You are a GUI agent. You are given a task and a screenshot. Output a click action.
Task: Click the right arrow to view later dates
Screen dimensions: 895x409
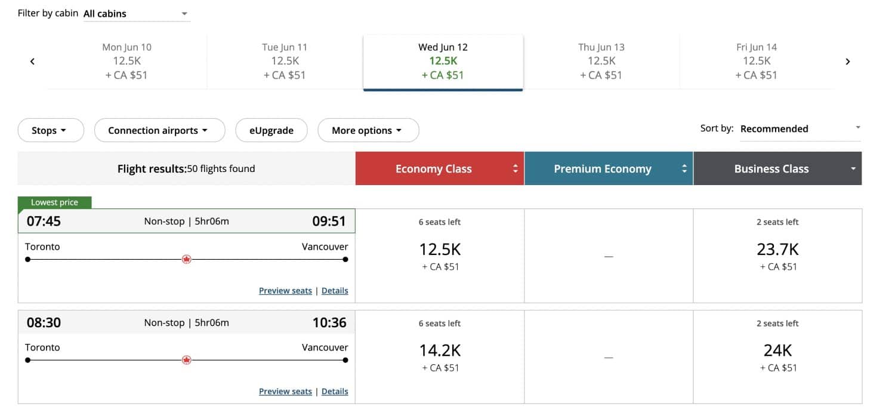pos(848,61)
